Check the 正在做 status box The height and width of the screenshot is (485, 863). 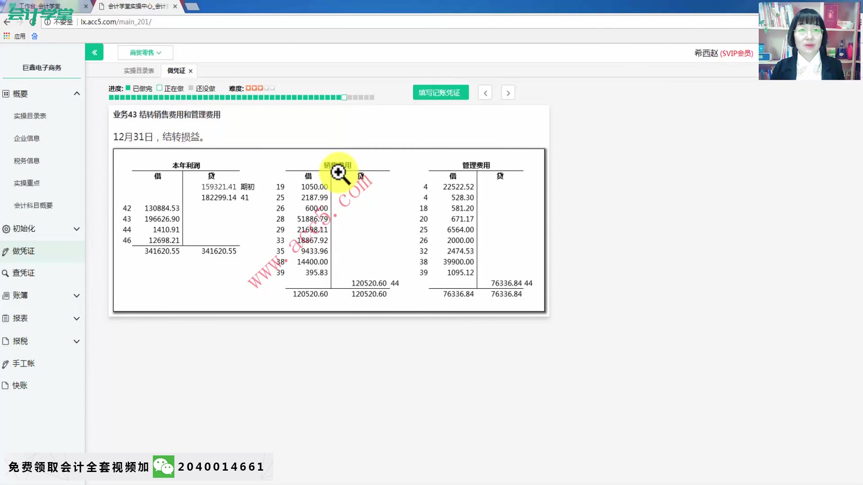[159, 88]
